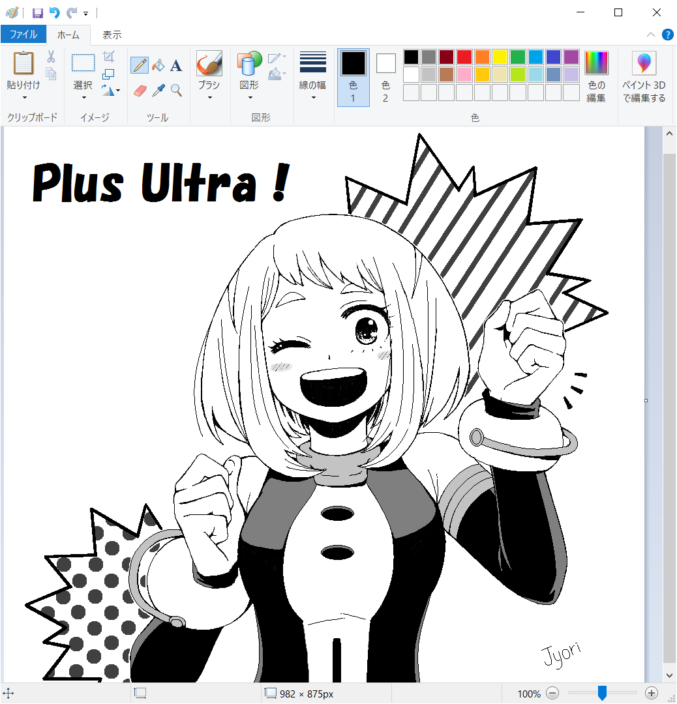Expand the Brushes dropdown arrow

[209, 97]
